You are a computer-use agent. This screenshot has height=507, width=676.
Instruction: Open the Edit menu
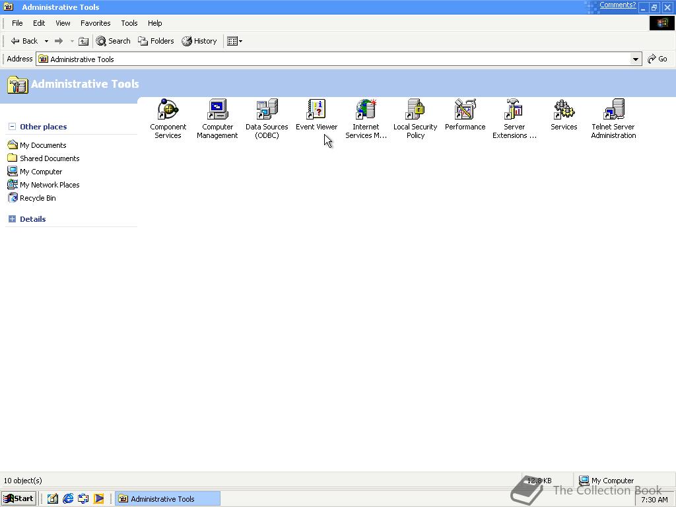(x=39, y=23)
